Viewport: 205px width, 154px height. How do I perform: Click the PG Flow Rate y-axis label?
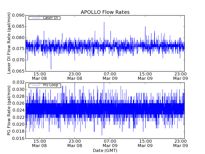(9, 110)
